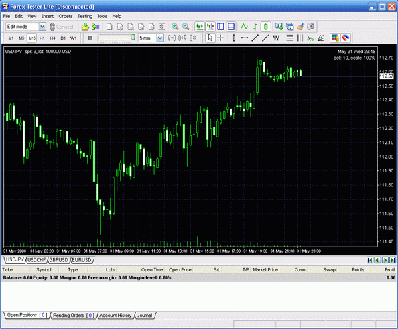Click the indicators list windows icon

[x=290, y=27]
